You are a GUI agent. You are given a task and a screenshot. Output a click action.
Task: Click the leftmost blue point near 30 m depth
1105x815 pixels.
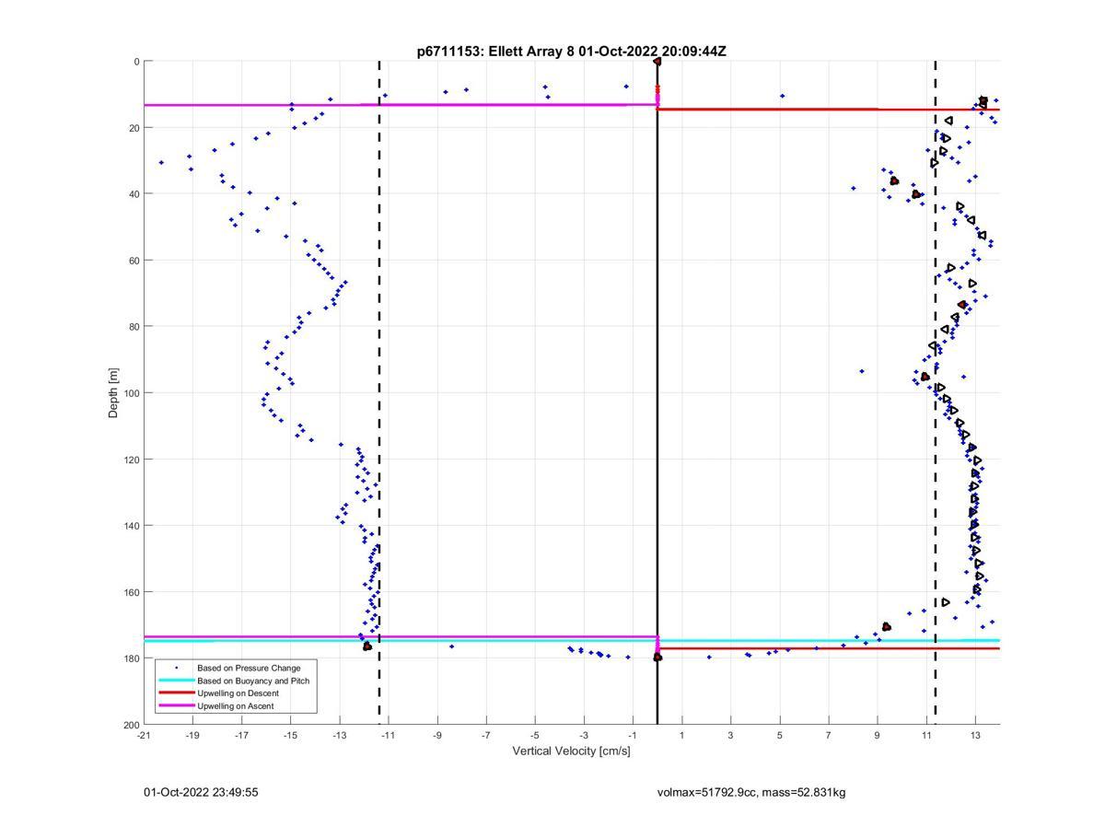click(161, 163)
